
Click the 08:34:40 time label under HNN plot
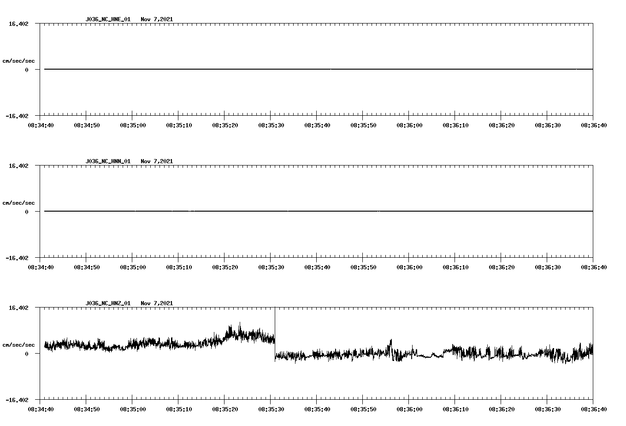coord(41,267)
